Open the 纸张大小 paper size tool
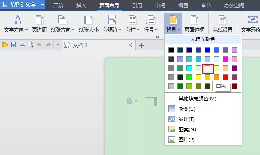This screenshot has height=155, width=260. (89, 23)
